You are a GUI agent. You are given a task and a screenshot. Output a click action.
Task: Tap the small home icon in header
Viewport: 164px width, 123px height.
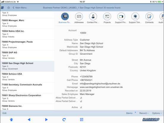[9, 8]
